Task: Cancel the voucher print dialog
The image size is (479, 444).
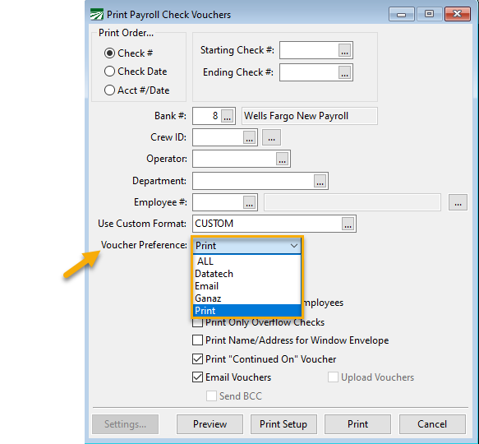Action: [432, 424]
